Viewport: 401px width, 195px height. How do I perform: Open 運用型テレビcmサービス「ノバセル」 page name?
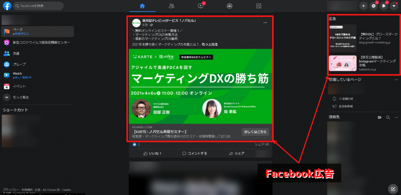pos(169,21)
